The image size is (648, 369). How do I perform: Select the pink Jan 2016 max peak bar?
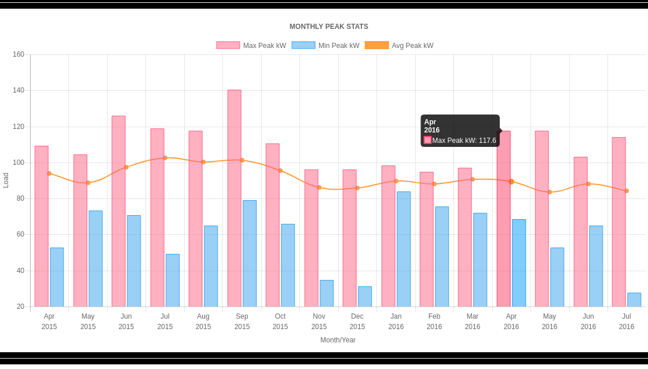[389, 236]
